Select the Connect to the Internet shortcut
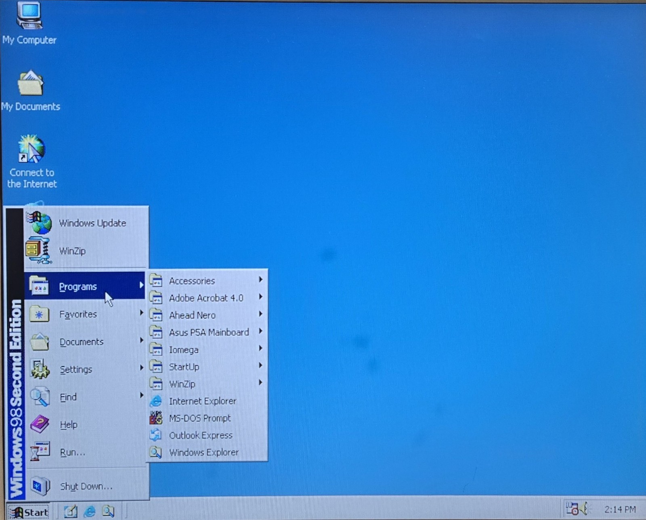 coord(31,161)
